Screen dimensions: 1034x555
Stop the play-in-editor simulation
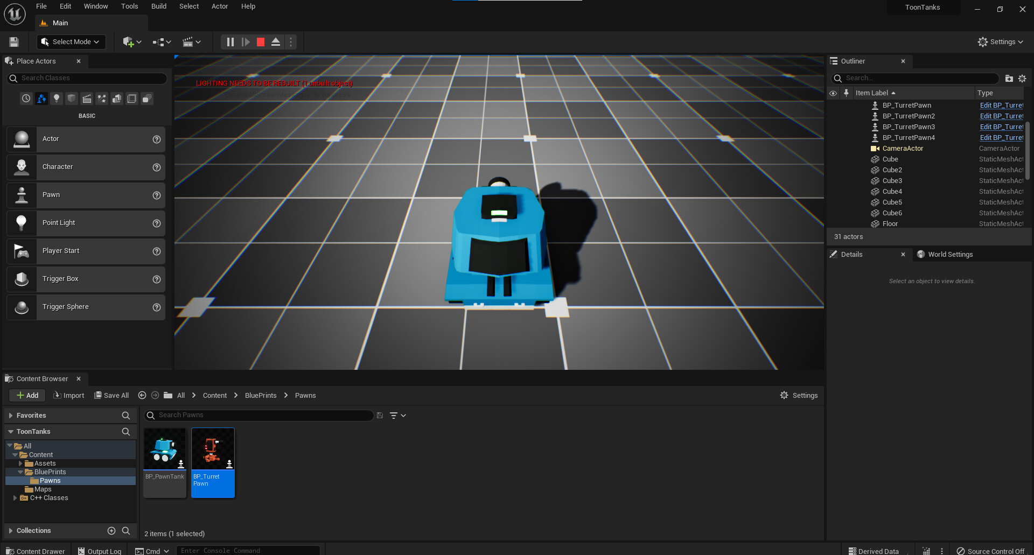(261, 42)
